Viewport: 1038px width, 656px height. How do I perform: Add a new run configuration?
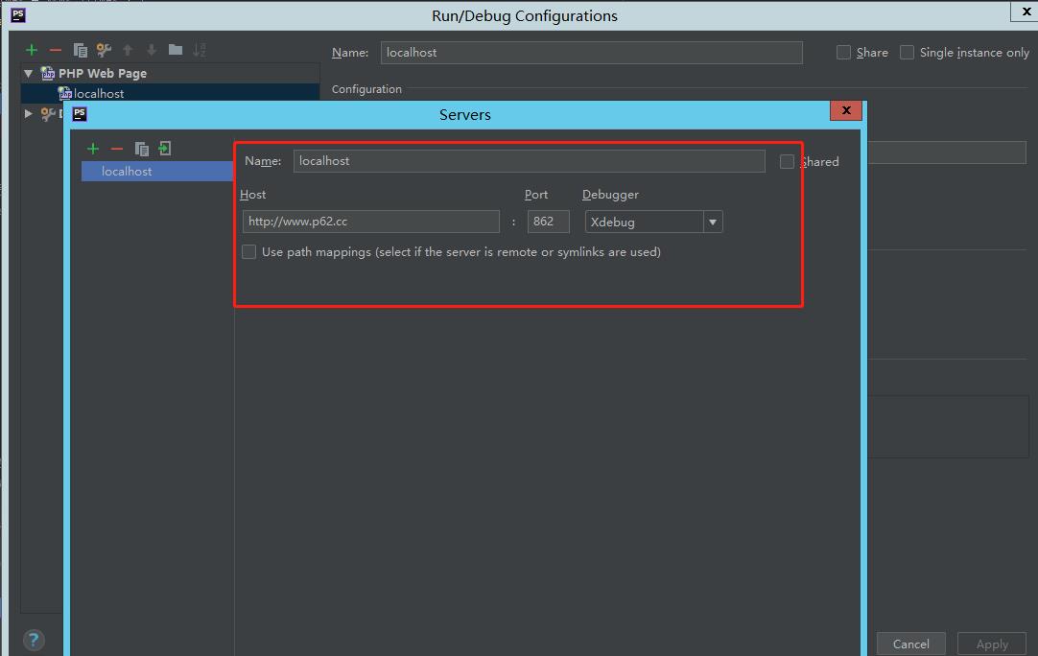tap(31, 50)
